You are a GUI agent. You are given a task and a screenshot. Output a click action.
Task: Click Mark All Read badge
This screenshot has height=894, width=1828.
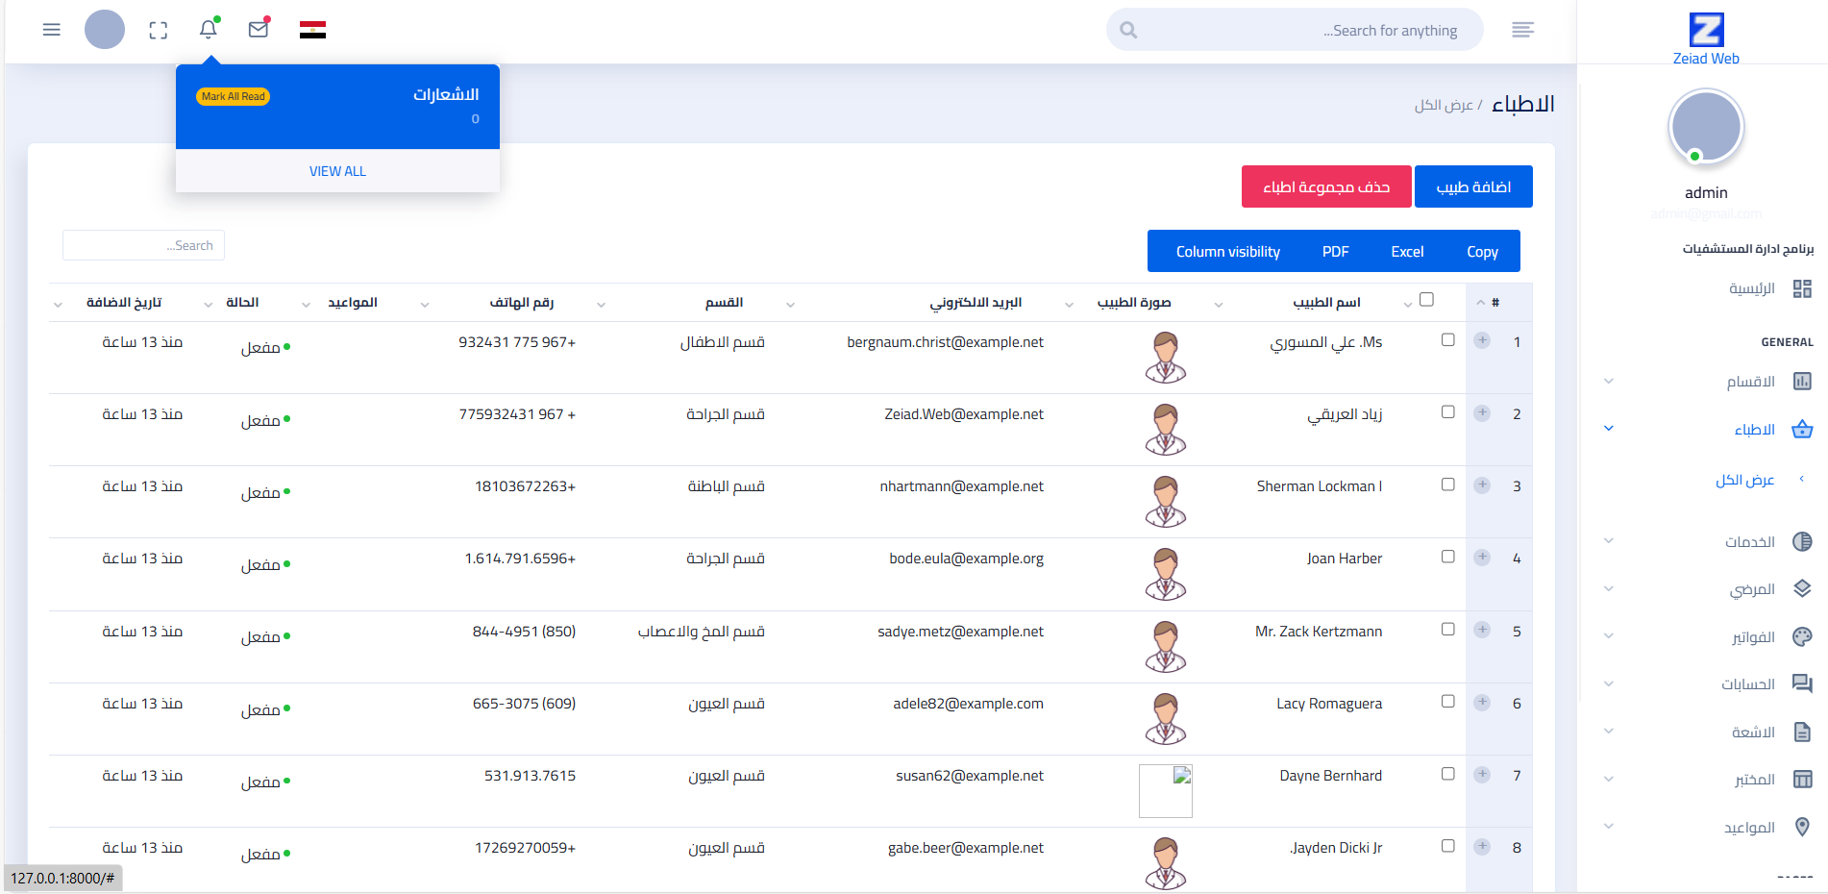(233, 96)
